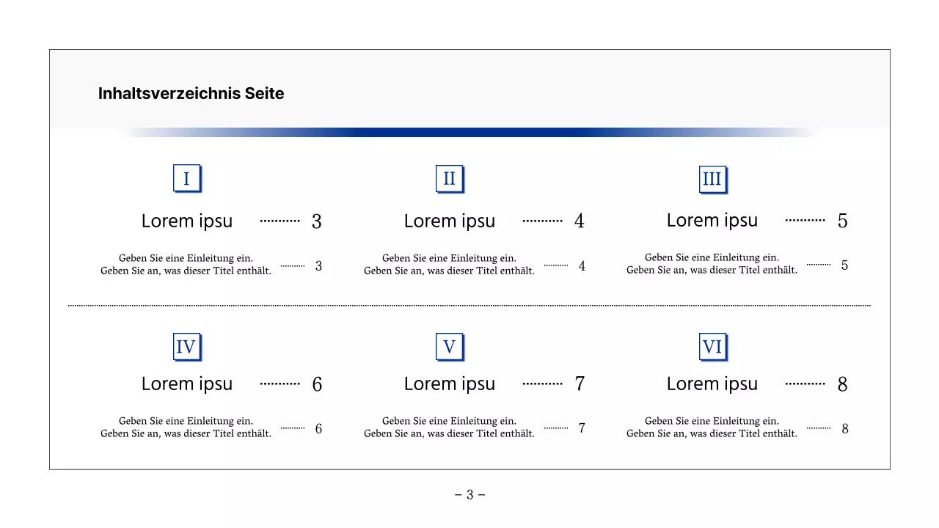
Task: Click the "– 3 –" footer page number
Action: point(469,495)
